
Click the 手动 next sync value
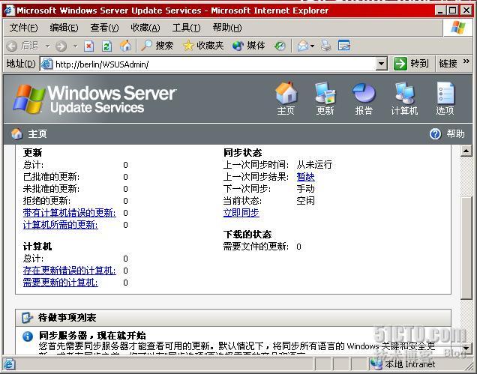tap(306, 189)
